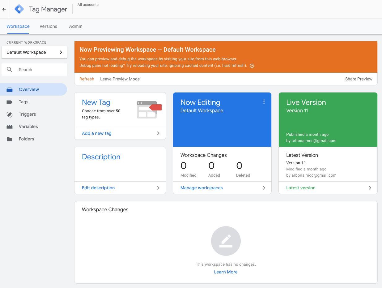Switch to the Versions tab
Viewport: 382px width, 288px height.
pos(48,26)
